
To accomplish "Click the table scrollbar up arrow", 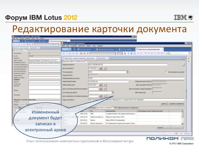I will [x=182, y=111].
